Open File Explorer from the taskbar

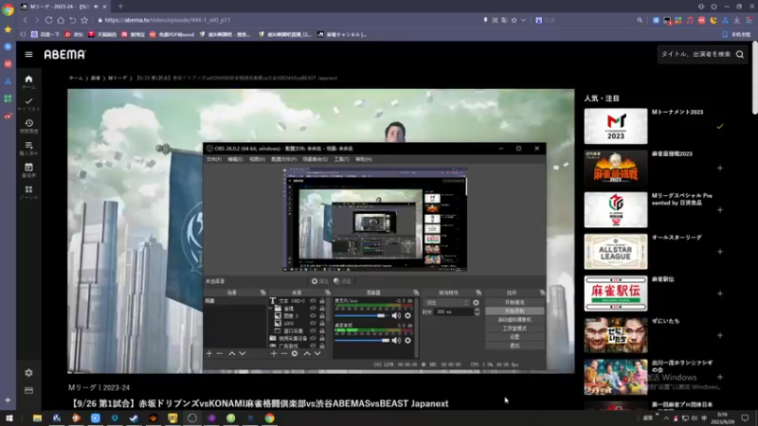(37, 418)
